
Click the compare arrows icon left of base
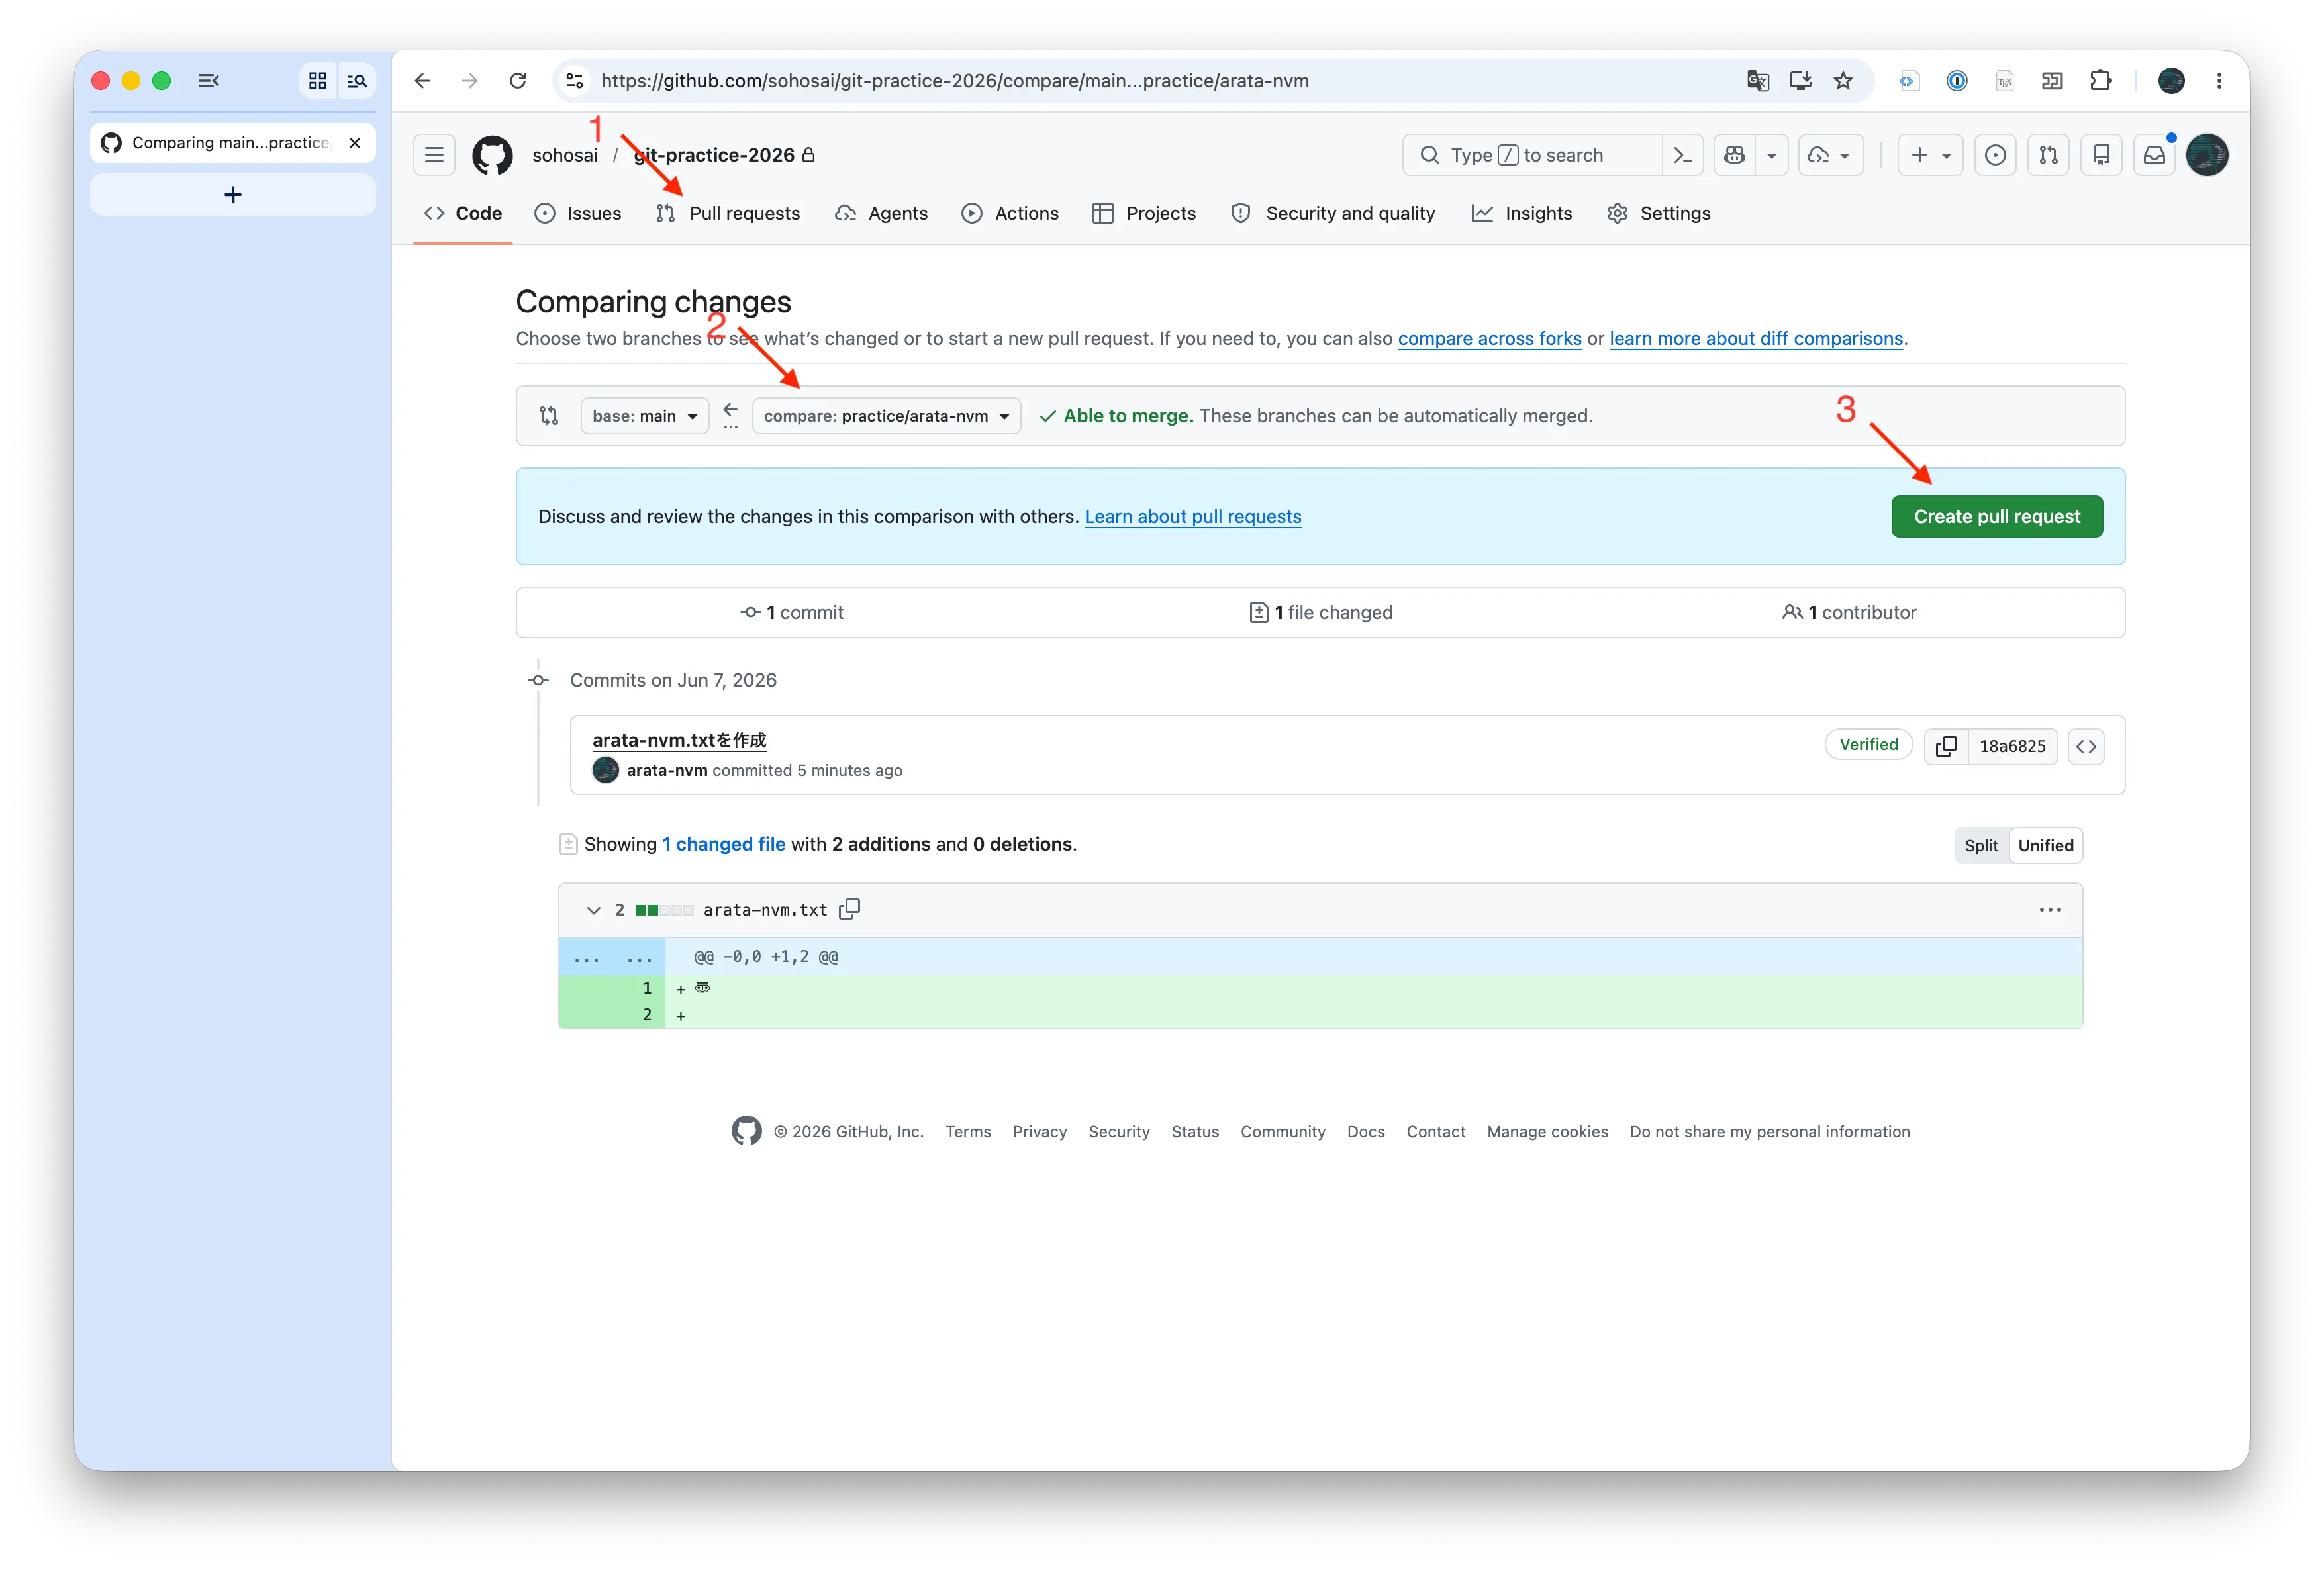[549, 416]
